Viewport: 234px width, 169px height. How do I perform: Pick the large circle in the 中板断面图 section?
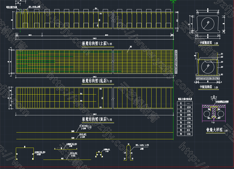click(208, 24)
